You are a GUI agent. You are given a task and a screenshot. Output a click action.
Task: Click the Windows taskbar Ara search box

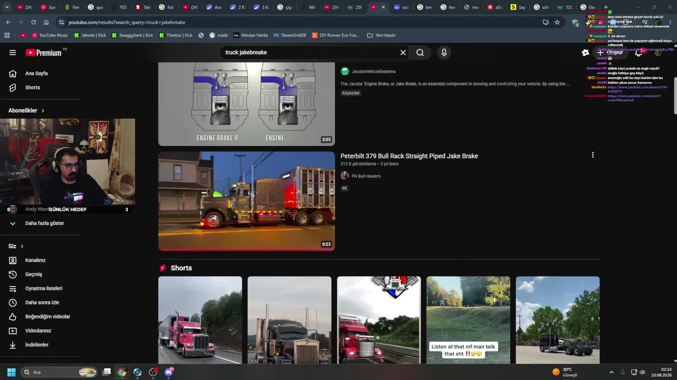[x=59, y=372]
